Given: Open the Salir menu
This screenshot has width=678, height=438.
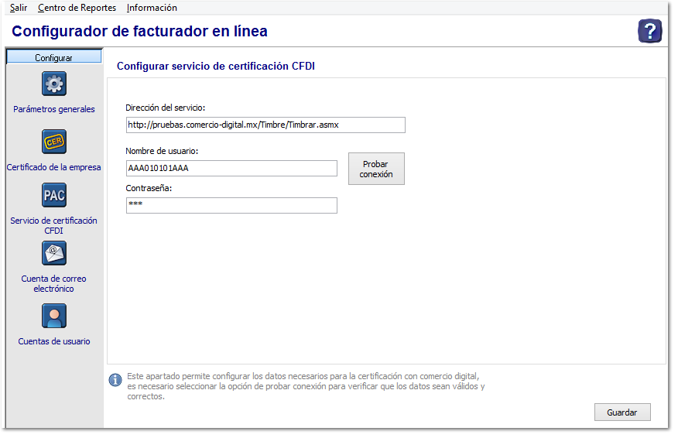Looking at the screenshot, I should [19, 8].
